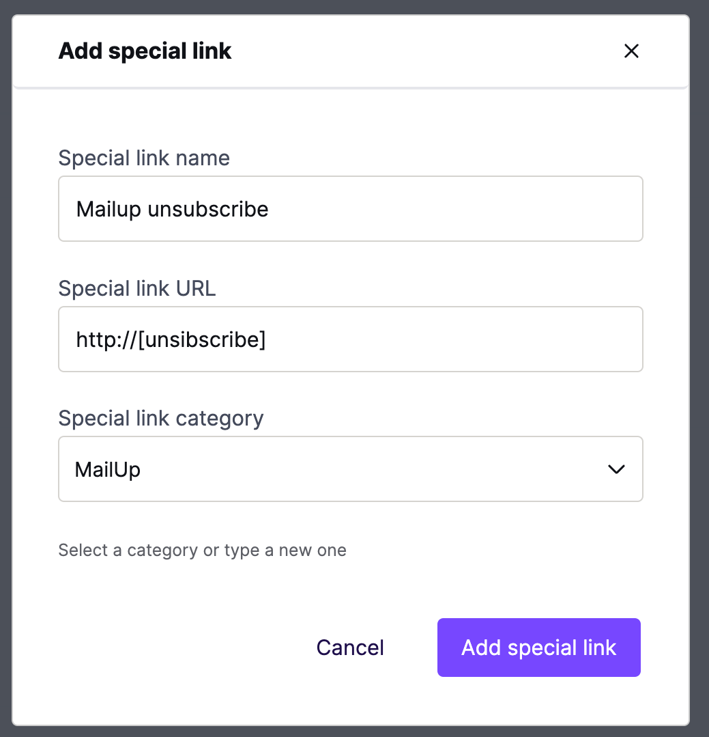Click the "Add special link" dialog title
Viewport: 709px width, 737px height.
pos(145,51)
